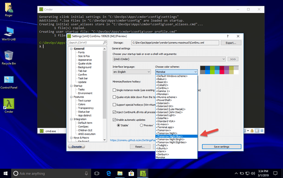Click the white swatch in bottom palette row
Viewport: 283px width, 178px height.
[x=236, y=72]
